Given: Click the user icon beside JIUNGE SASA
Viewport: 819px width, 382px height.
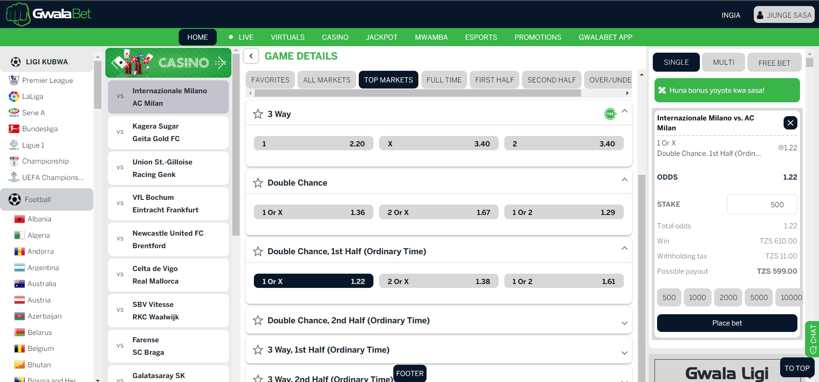Looking at the screenshot, I should point(760,15).
